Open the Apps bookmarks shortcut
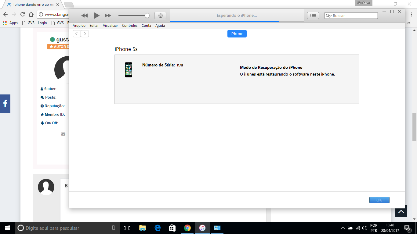 pyautogui.click(x=11, y=23)
